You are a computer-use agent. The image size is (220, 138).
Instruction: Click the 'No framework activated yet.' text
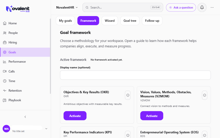pyautogui.click(x=107, y=60)
